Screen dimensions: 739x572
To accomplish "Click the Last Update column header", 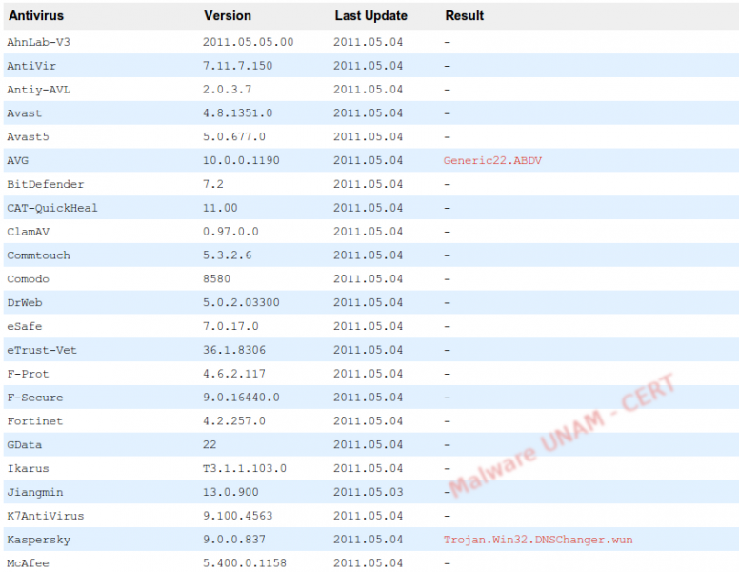I will [x=370, y=15].
